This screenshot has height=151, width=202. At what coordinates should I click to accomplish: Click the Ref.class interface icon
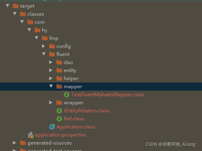click(x=59, y=119)
